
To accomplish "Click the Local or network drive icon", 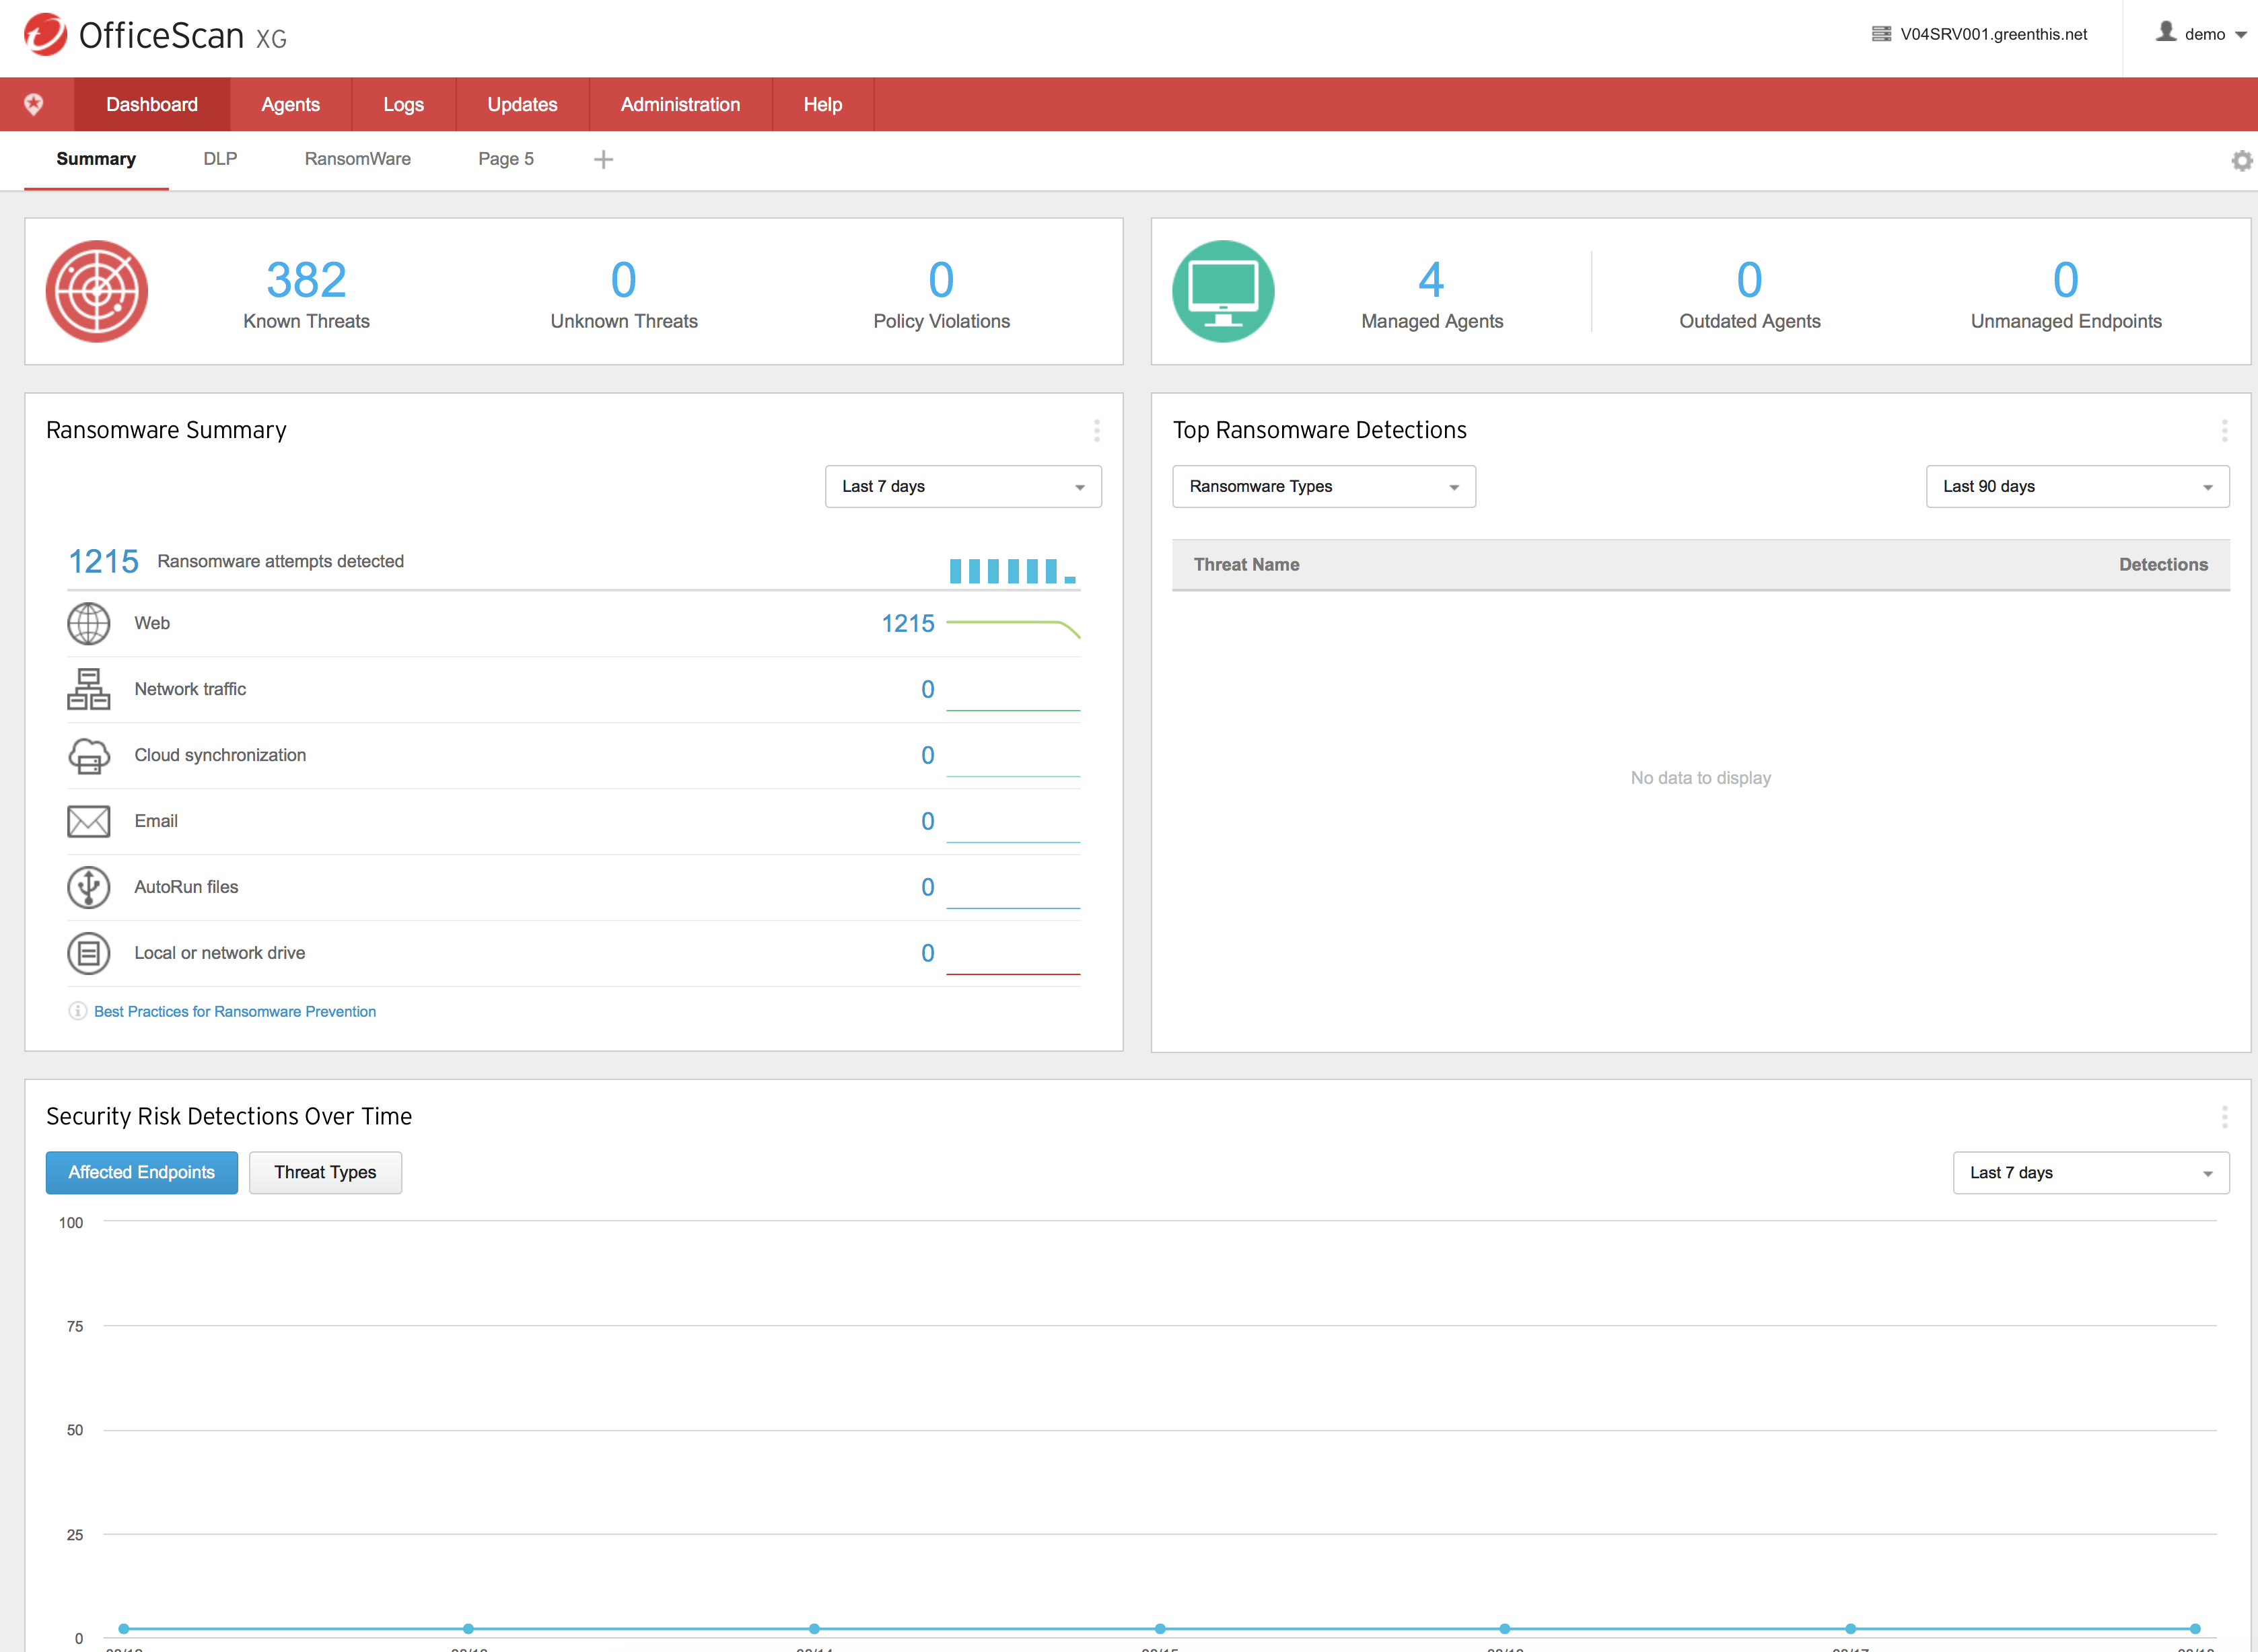I will point(89,954).
